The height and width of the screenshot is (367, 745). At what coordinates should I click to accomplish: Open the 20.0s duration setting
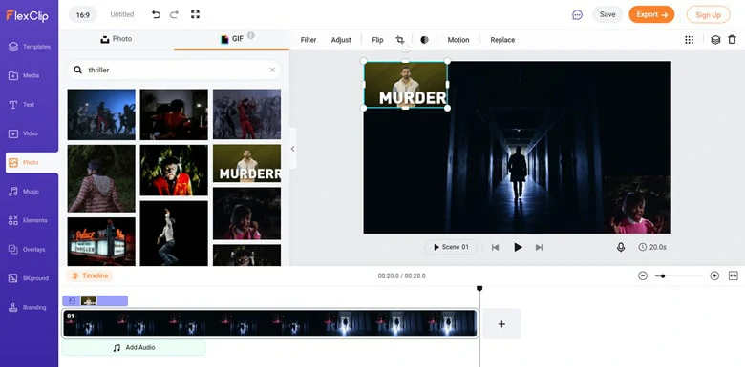pyautogui.click(x=652, y=247)
